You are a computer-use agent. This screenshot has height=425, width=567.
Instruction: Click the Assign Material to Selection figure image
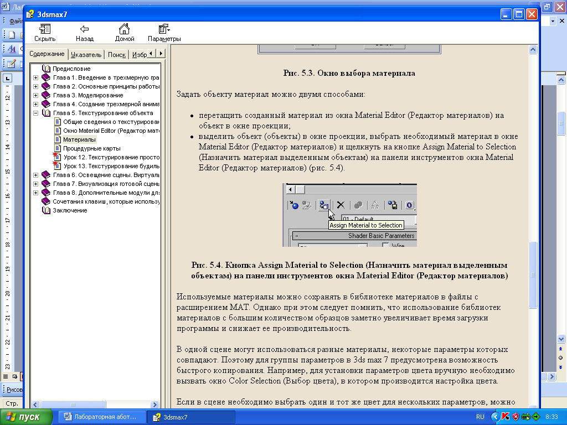pos(350,215)
